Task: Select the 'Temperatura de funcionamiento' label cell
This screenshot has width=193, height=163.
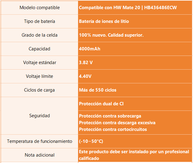Action: click(x=40, y=141)
